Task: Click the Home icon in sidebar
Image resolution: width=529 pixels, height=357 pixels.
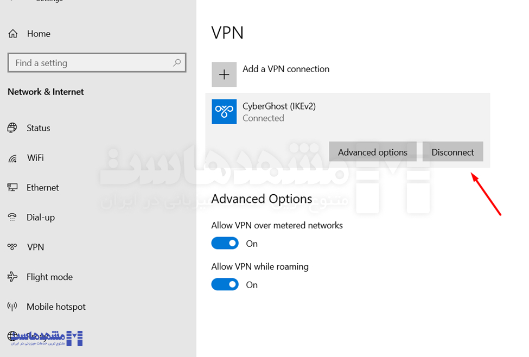Action: (13, 34)
